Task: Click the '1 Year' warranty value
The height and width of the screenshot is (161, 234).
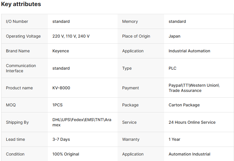Action: [174, 139]
